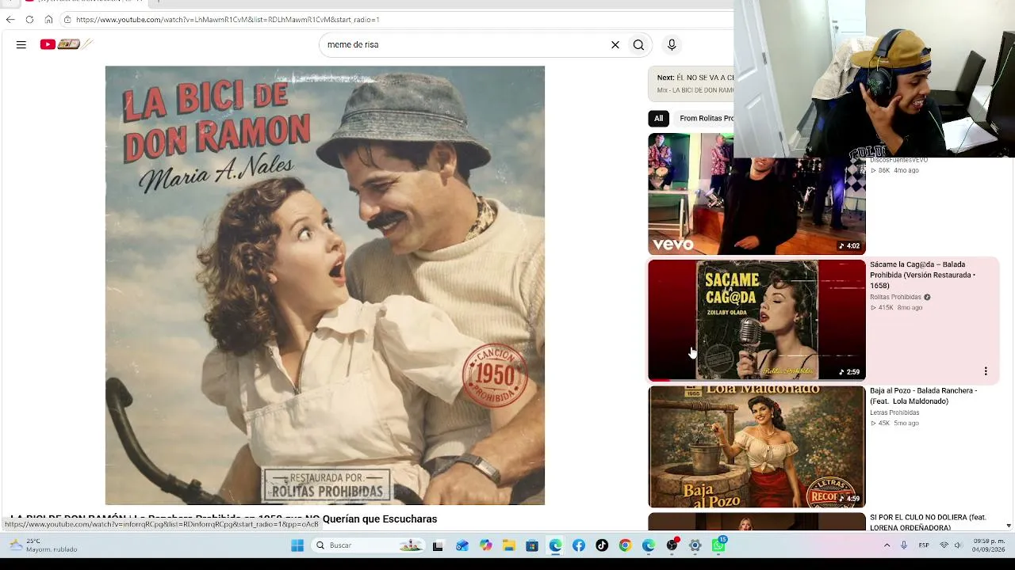Screen dimensions: 1015x570
Task: Go back with the browser back arrow
Action: (x=10, y=19)
